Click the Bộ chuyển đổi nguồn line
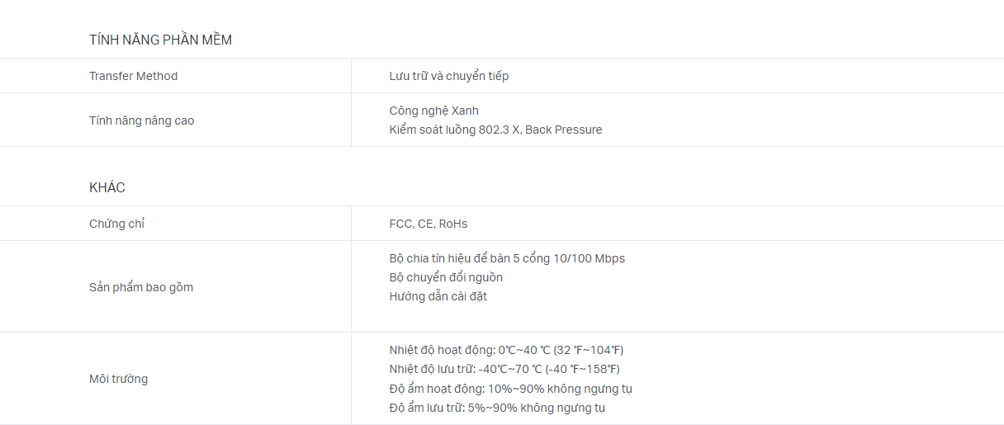 (446, 277)
